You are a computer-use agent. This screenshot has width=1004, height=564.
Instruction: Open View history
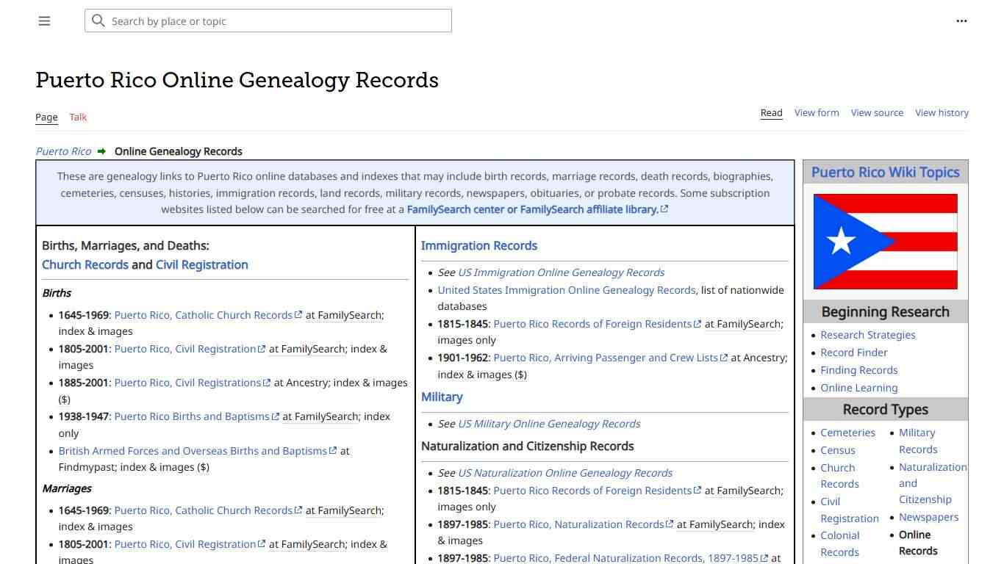tap(942, 112)
